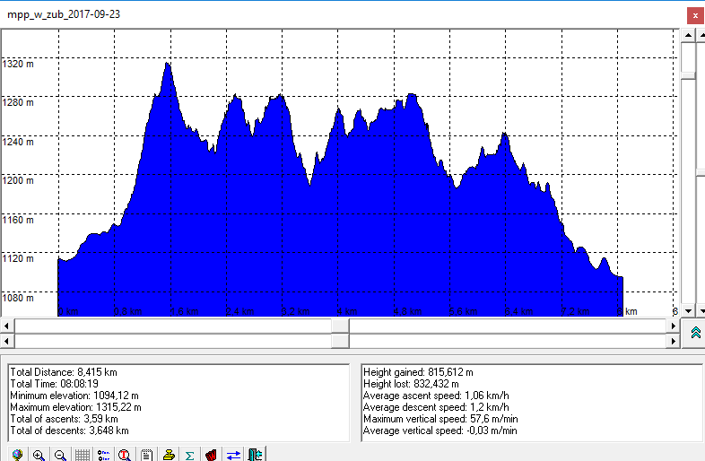This screenshot has width=705, height=461.
Task: Click left arrow of lower horizontal scrollbar
Action: 7,342
